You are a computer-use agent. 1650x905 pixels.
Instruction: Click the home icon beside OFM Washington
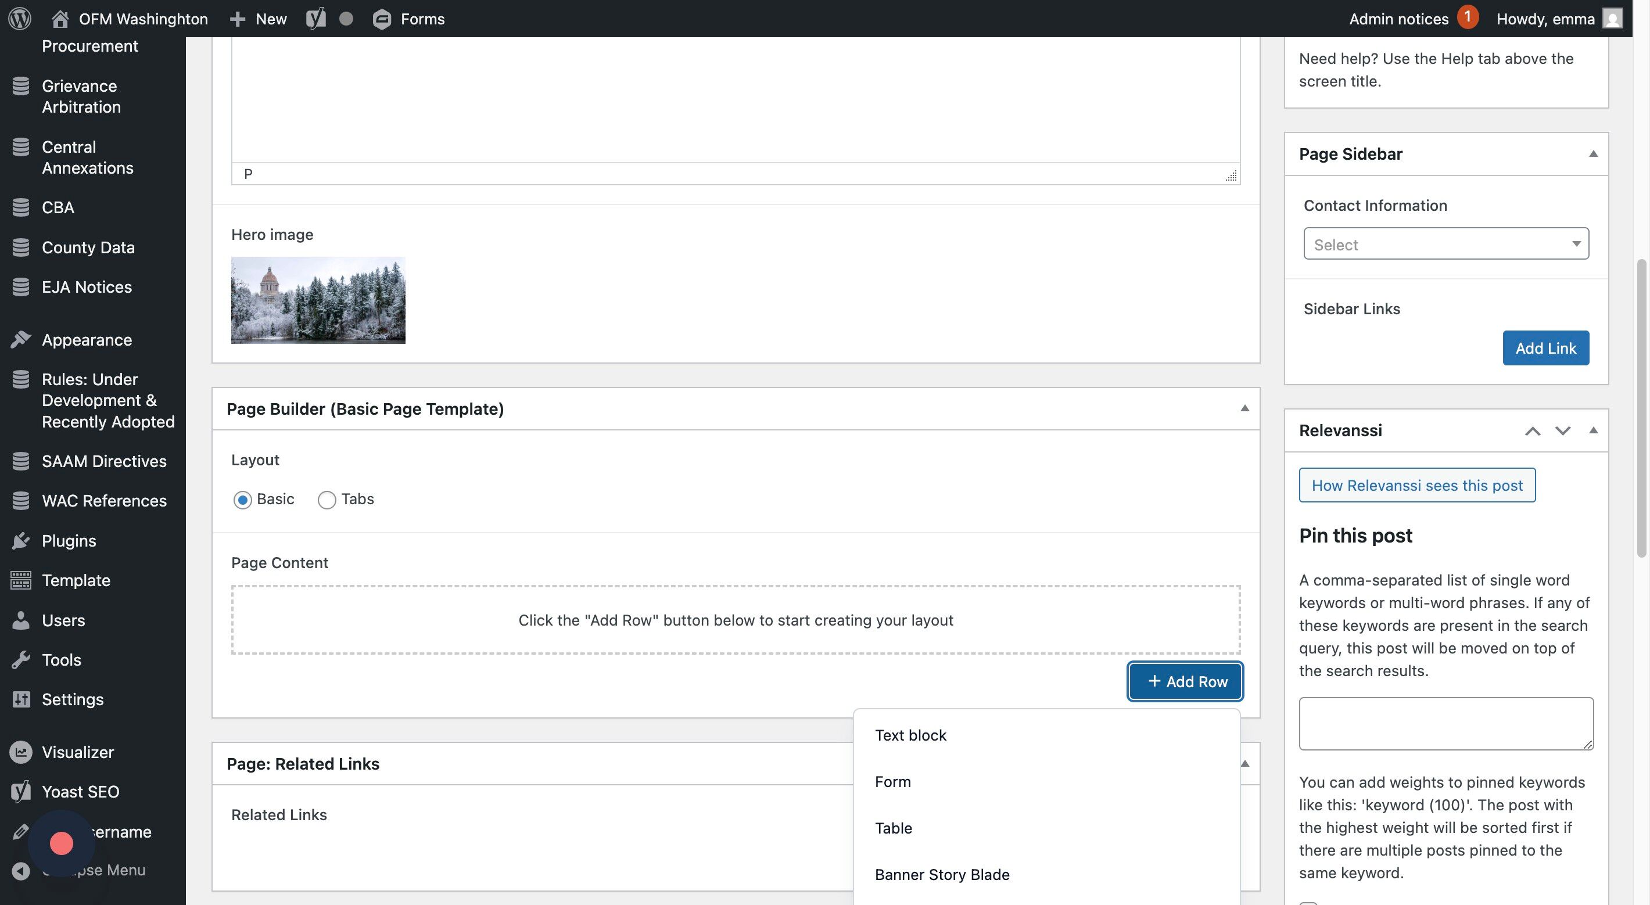click(x=60, y=19)
